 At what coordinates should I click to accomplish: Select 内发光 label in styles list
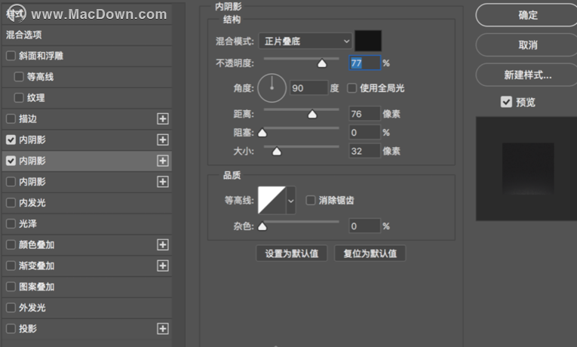coord(32,203)
